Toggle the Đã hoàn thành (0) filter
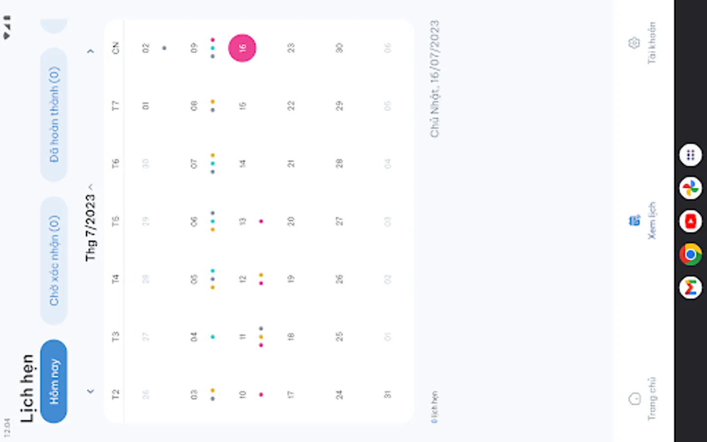The width and height of the screenshot is (707, 442). (54, 115)
